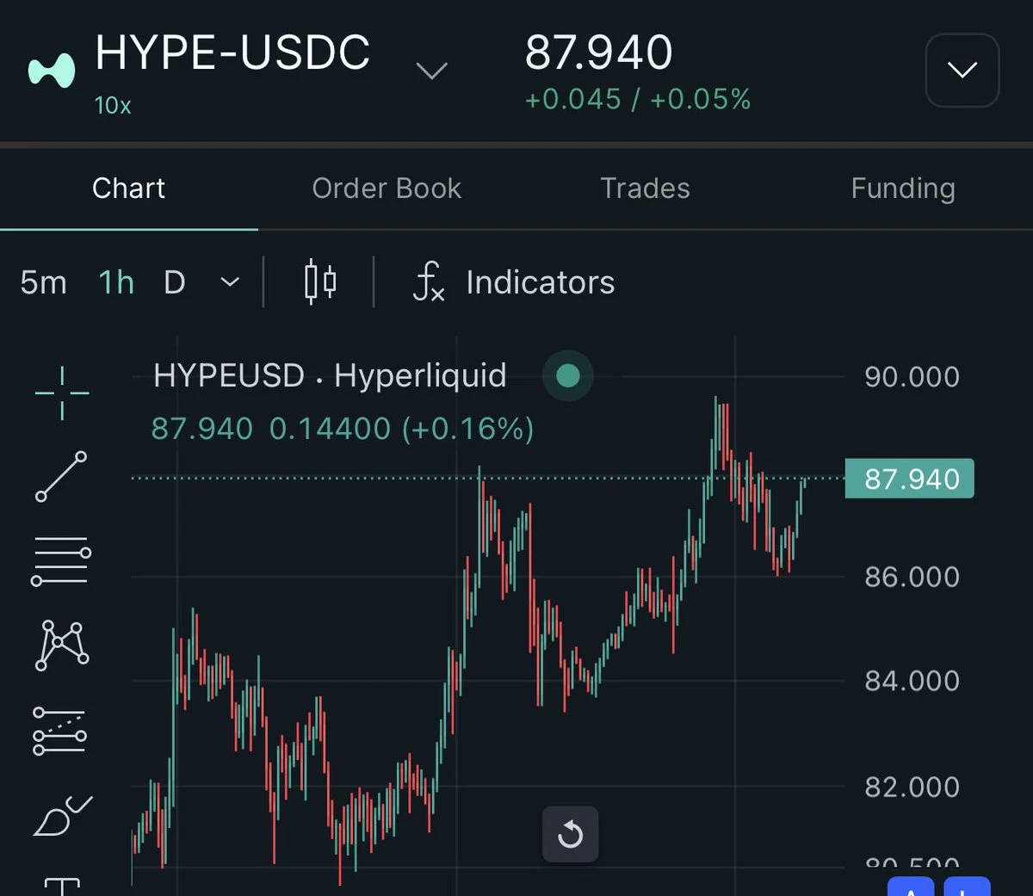1033x896 pixels.
Task: Select the D daily timeframe
Action: (x=175, y=282)
